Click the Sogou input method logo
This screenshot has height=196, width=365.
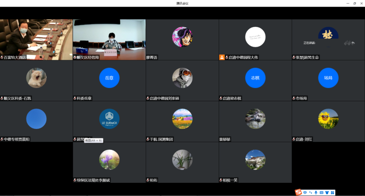pyautogui.click(x=298, y=192)
